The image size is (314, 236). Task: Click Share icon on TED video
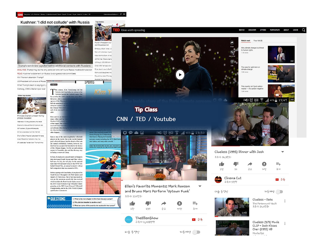click(232, 43)
